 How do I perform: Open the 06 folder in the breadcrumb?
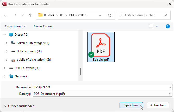tap(62, 15)
